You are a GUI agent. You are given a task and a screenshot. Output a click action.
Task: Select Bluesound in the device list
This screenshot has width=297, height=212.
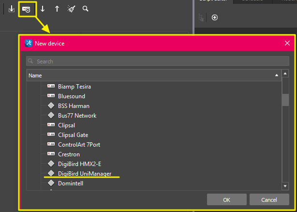72,96
